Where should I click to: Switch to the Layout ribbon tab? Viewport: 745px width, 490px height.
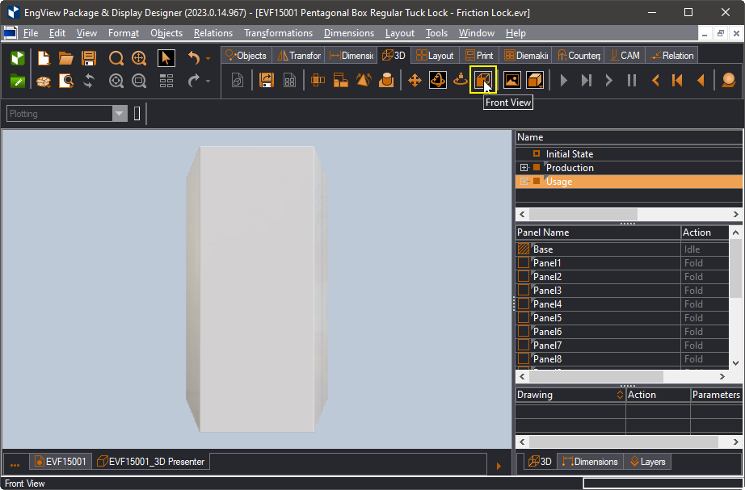coord(435,56)
